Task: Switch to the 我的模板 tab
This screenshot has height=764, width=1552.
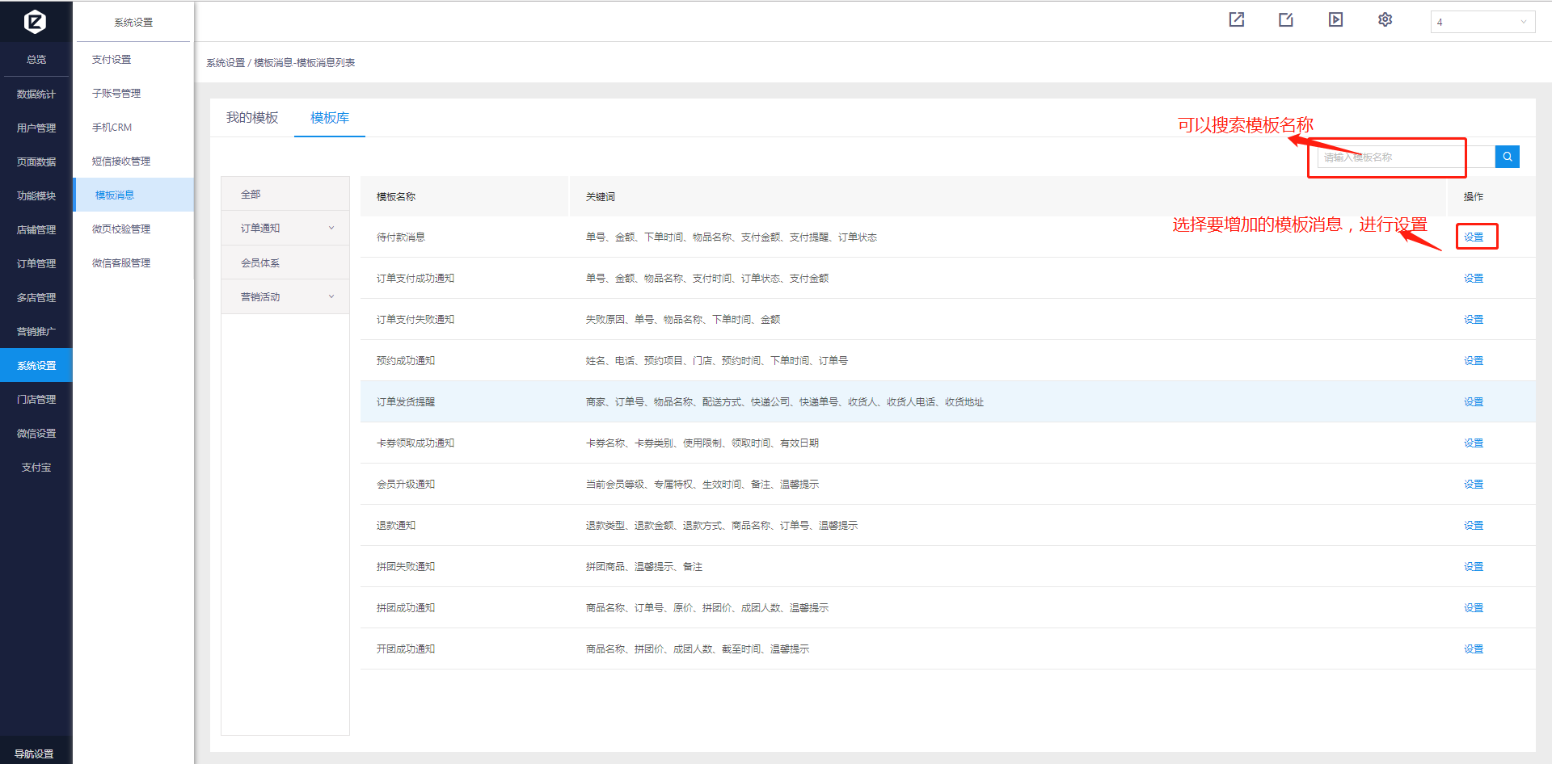Action: coord(251,118)
